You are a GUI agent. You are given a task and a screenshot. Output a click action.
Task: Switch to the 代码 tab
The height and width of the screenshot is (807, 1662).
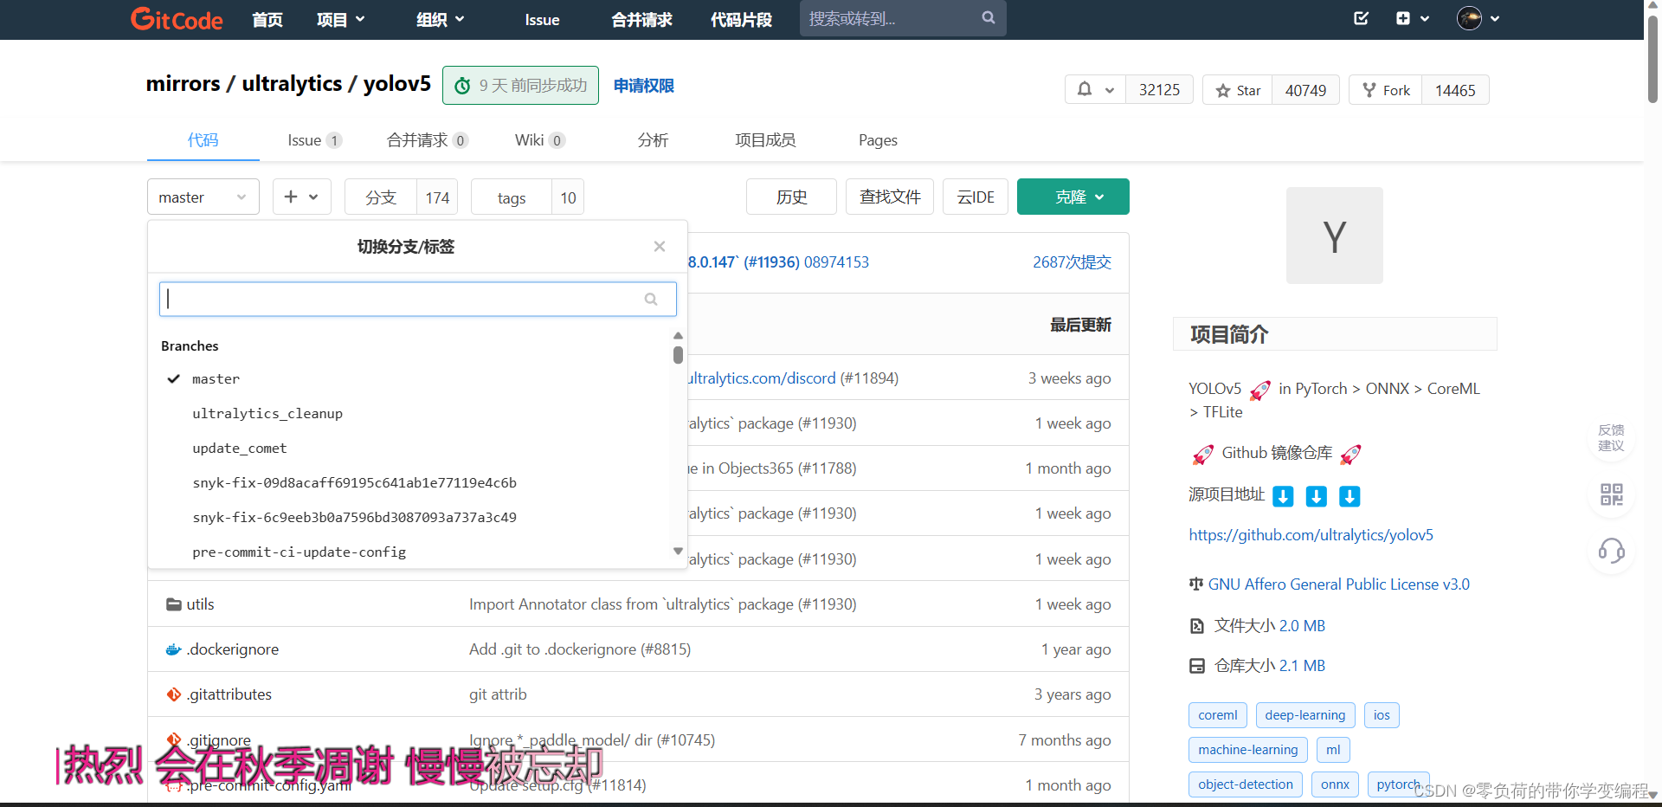203,140
